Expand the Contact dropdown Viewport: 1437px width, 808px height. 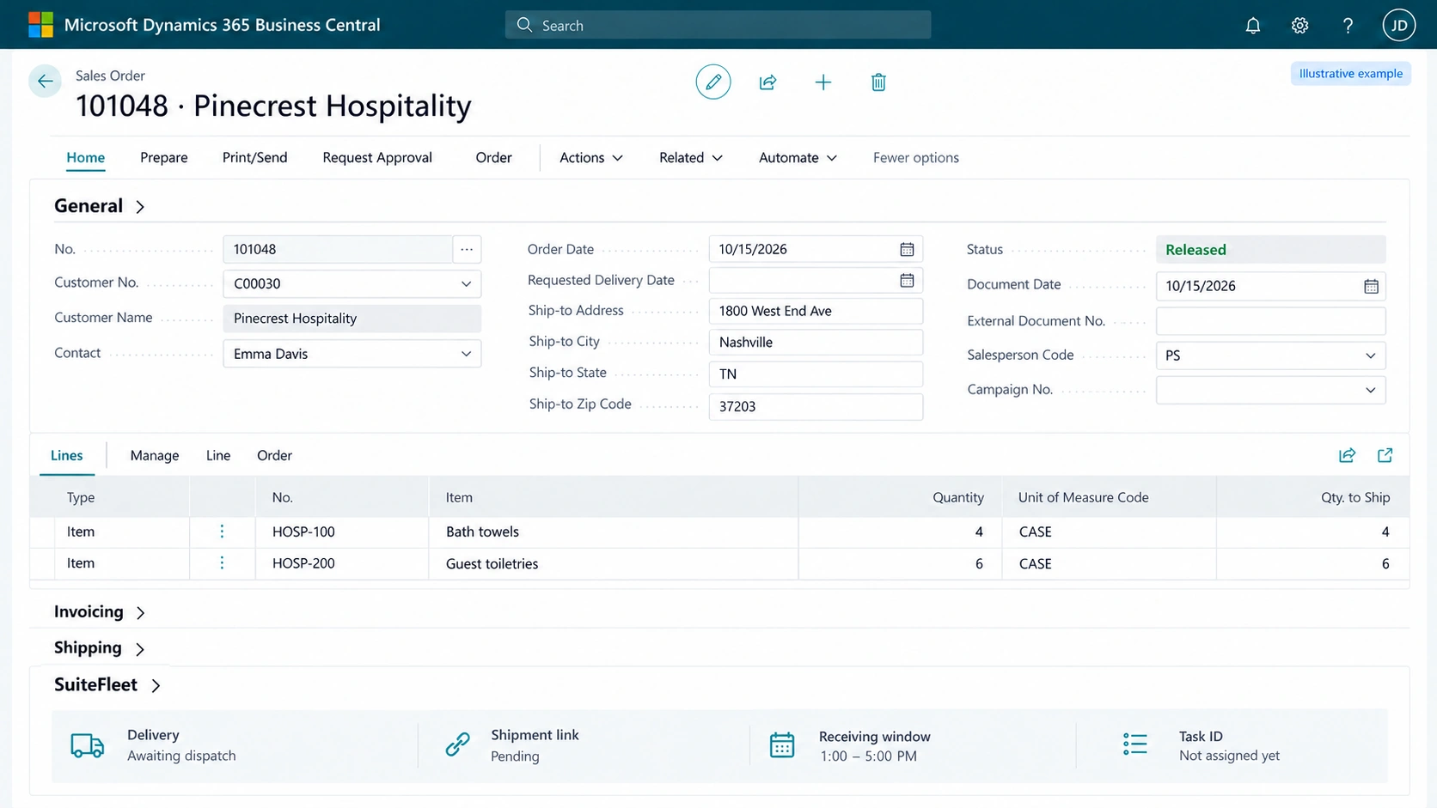466,354
